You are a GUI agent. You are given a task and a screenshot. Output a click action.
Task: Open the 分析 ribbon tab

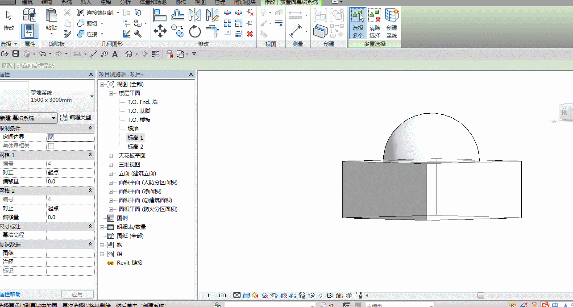[125, 2]
